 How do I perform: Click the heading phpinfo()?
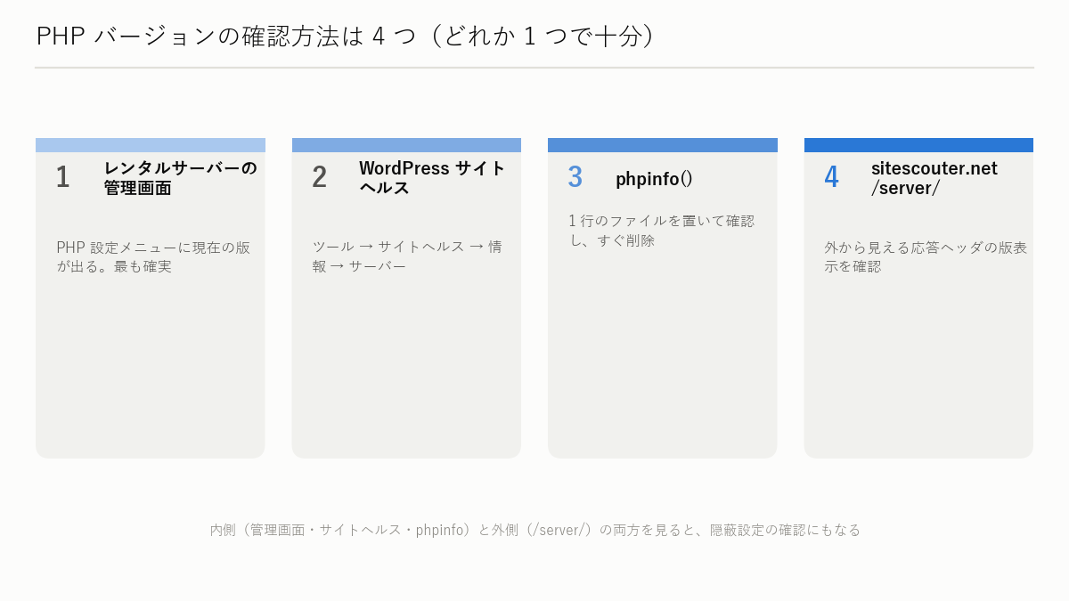(654, 179)
